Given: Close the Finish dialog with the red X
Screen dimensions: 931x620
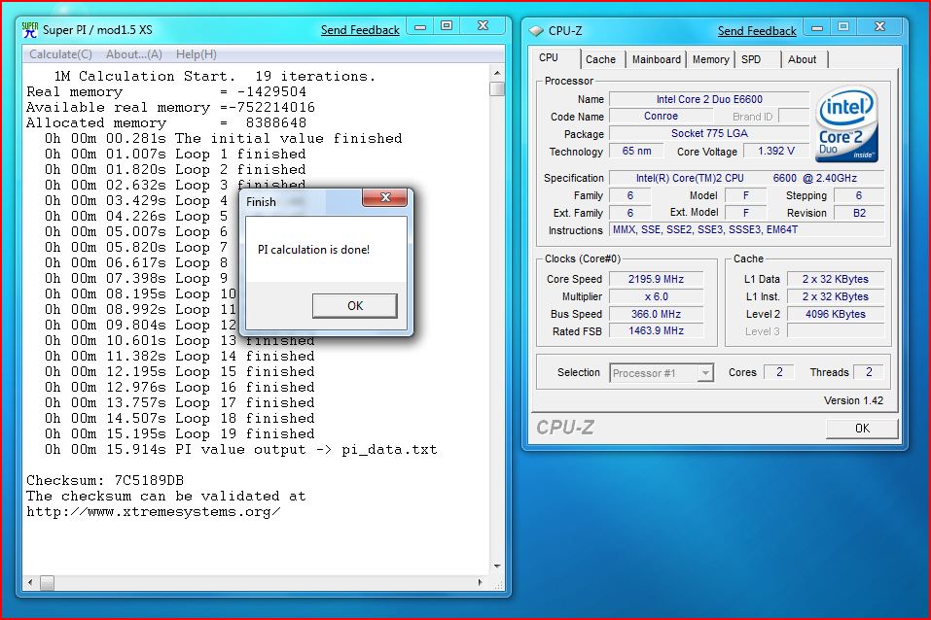Looking at the screenshot, I should click(x=384, y=197).
